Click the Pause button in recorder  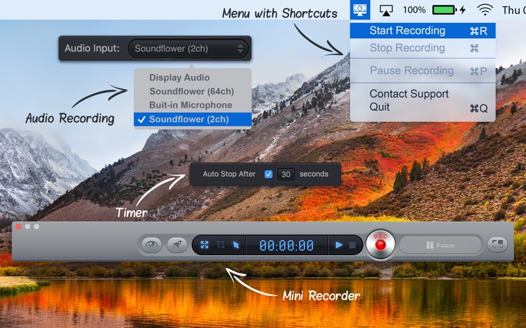click(x=441, y=245)
